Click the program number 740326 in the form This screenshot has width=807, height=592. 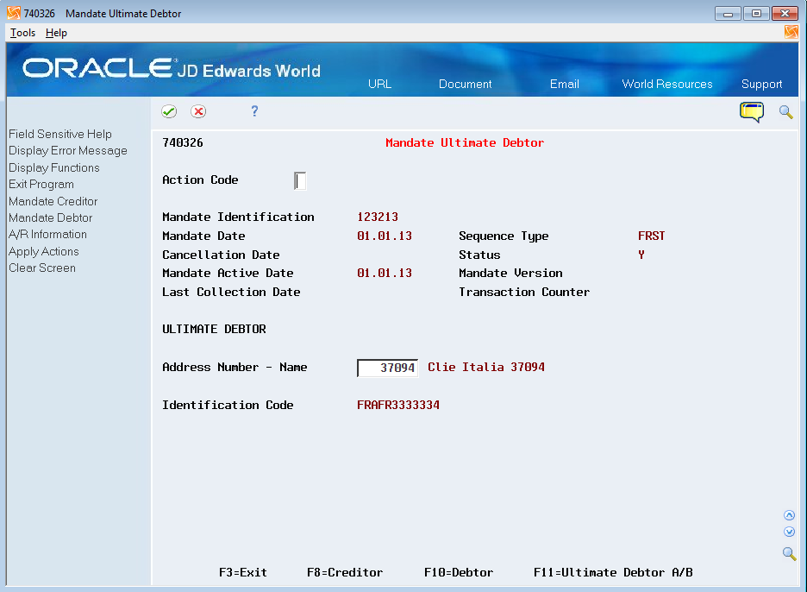183,142
